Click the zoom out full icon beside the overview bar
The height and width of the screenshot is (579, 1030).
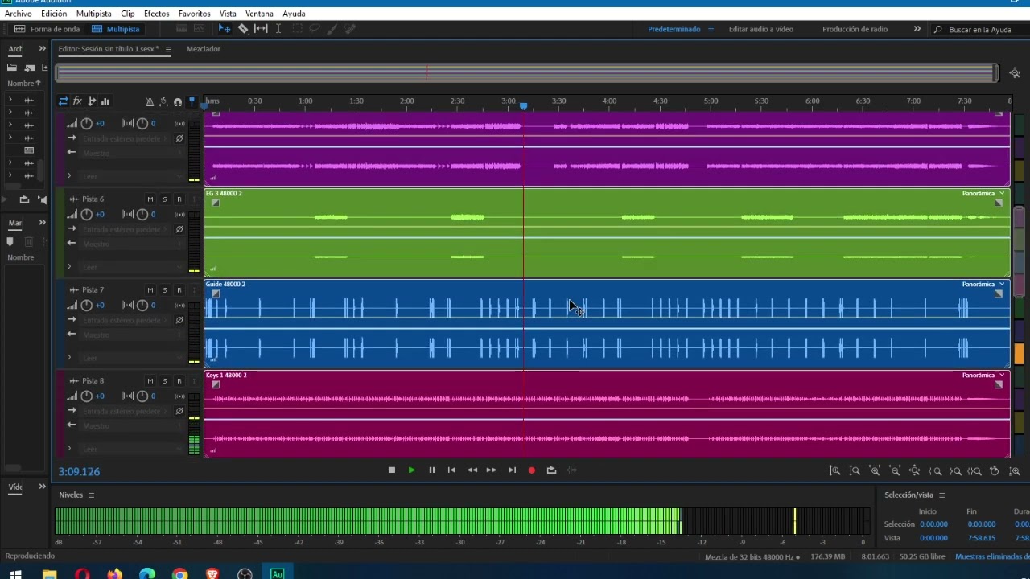[x=1015, y=73]
